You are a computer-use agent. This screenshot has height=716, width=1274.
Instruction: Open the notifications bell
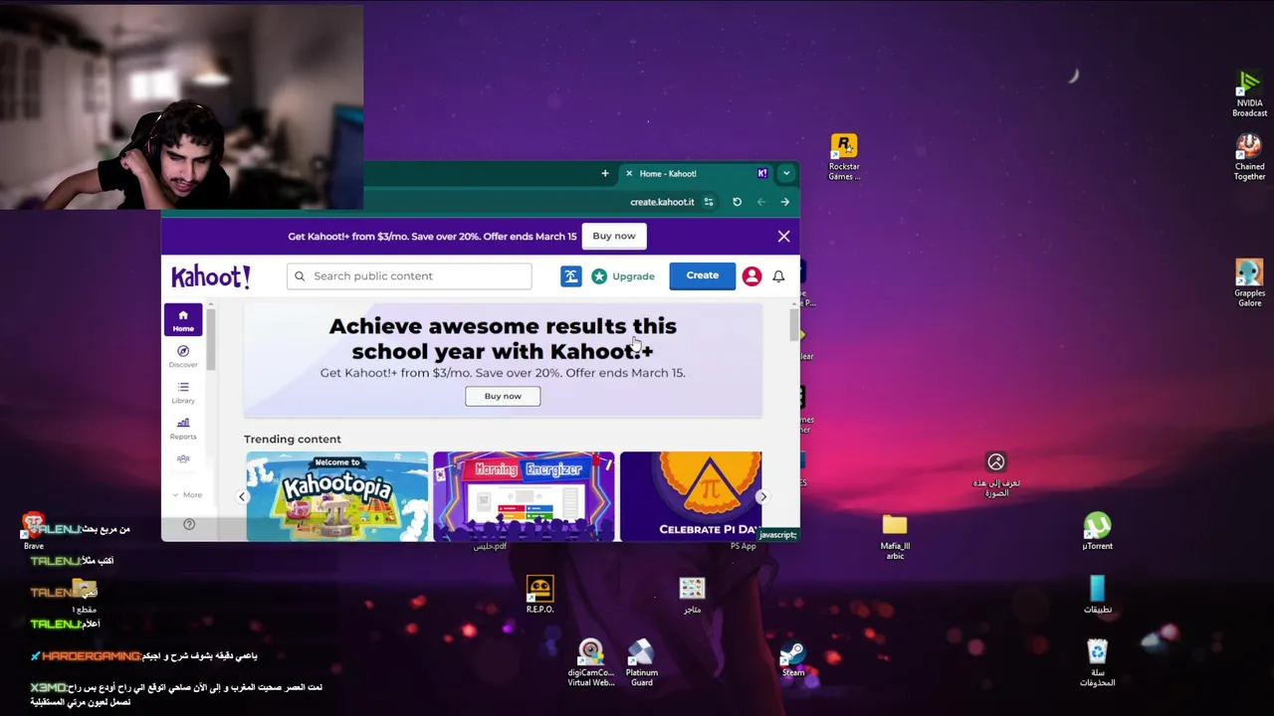tap(778, 276)
